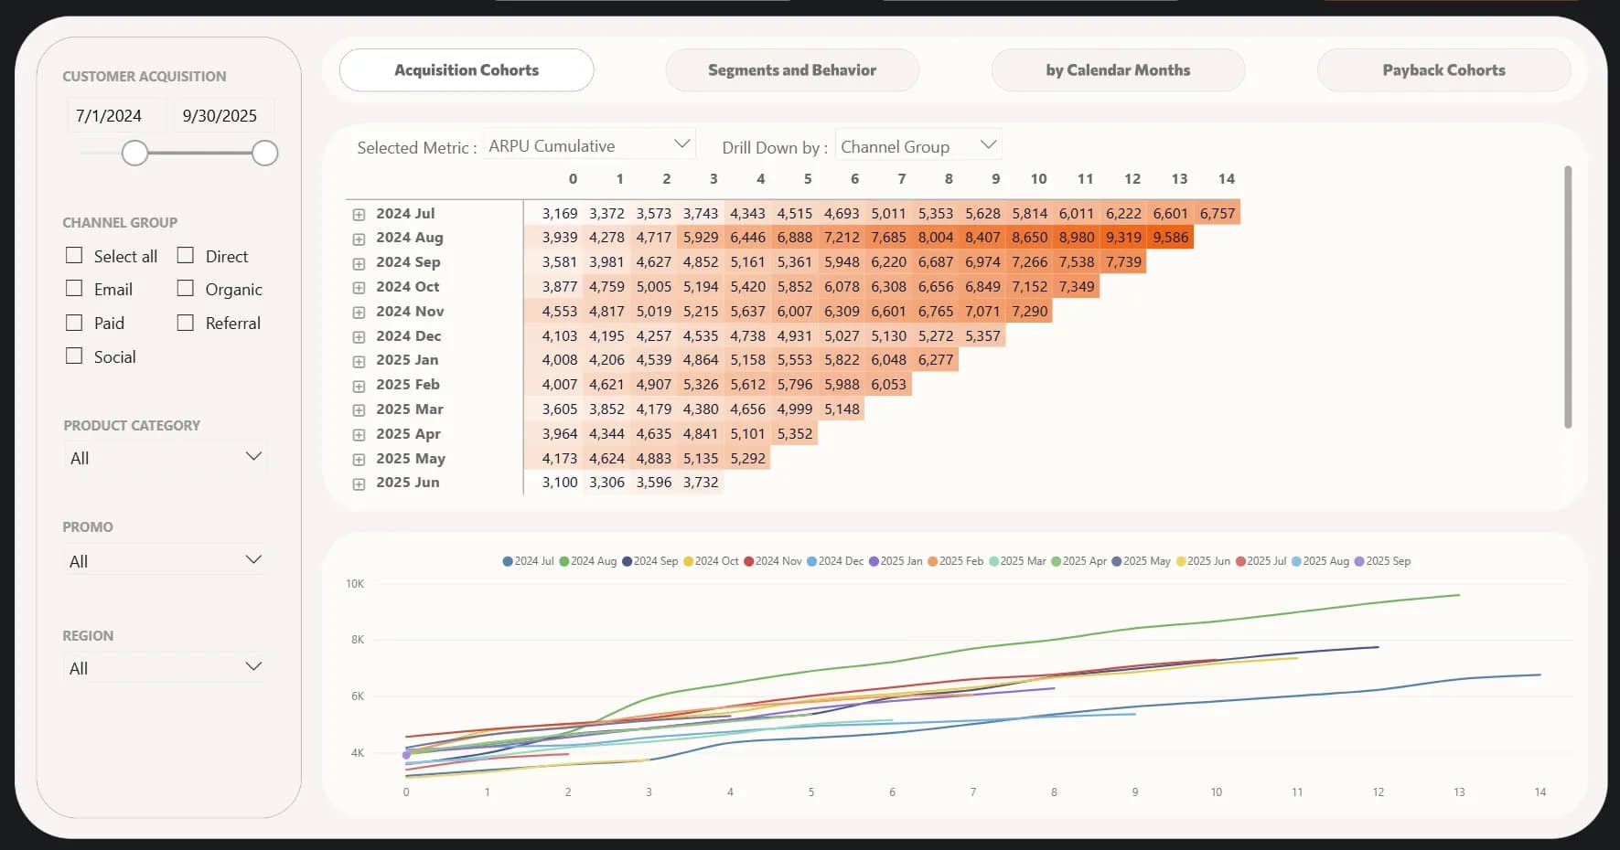Expand the 2025 Jun cohort row
This screenshot has width=1620, height=850.
pos(359,483)
